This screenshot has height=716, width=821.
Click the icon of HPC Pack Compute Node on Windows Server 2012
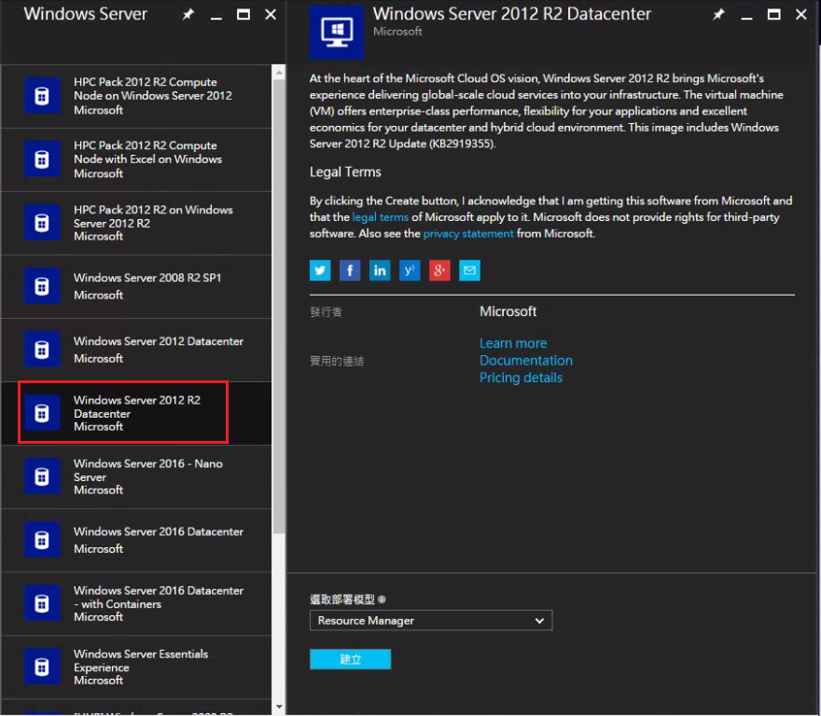tap(42, 96)
